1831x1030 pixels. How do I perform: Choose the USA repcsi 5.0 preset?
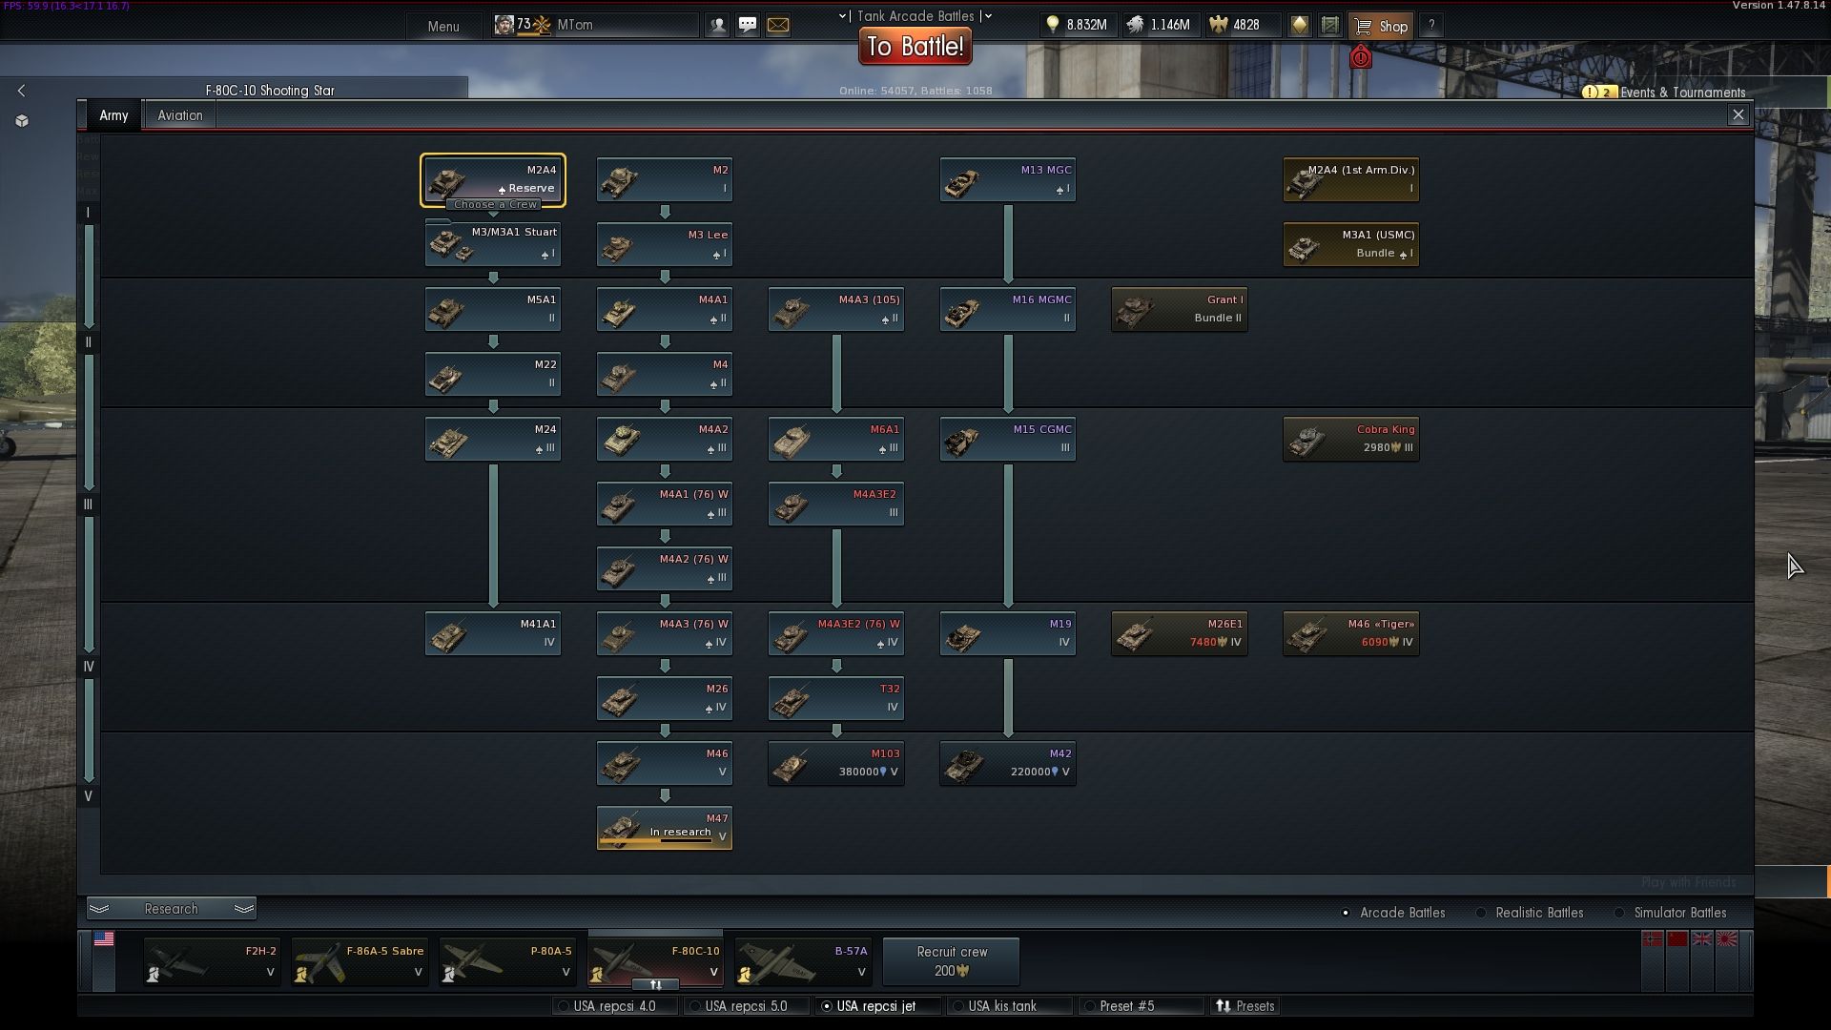(746, 1006)
